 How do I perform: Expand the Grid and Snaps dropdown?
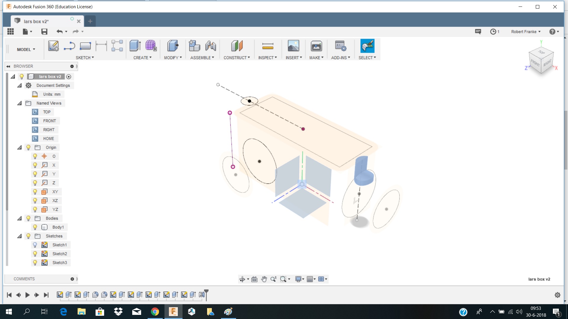tap(311, 279)
